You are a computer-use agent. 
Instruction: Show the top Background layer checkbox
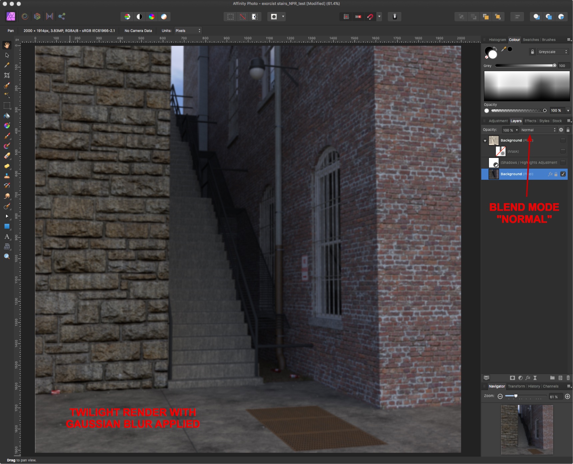pyautogui.click(x=563, y=141)
